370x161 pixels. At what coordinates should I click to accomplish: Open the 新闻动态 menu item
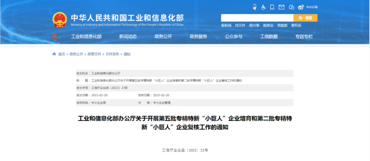click(128, 37)
